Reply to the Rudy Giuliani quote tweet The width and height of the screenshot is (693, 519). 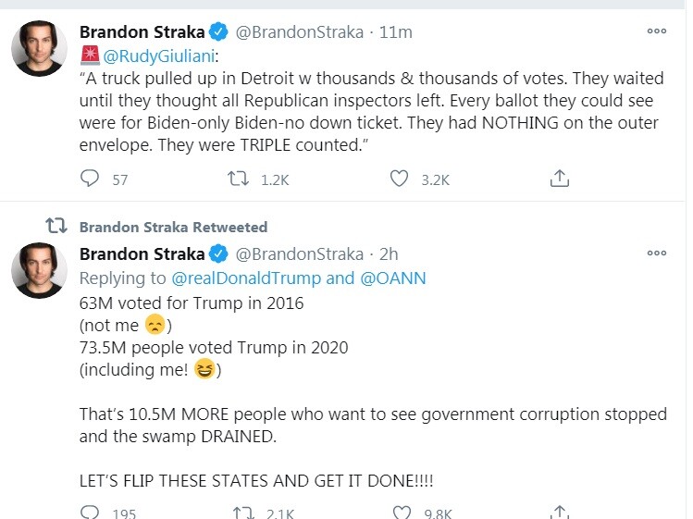coord(90,179)
